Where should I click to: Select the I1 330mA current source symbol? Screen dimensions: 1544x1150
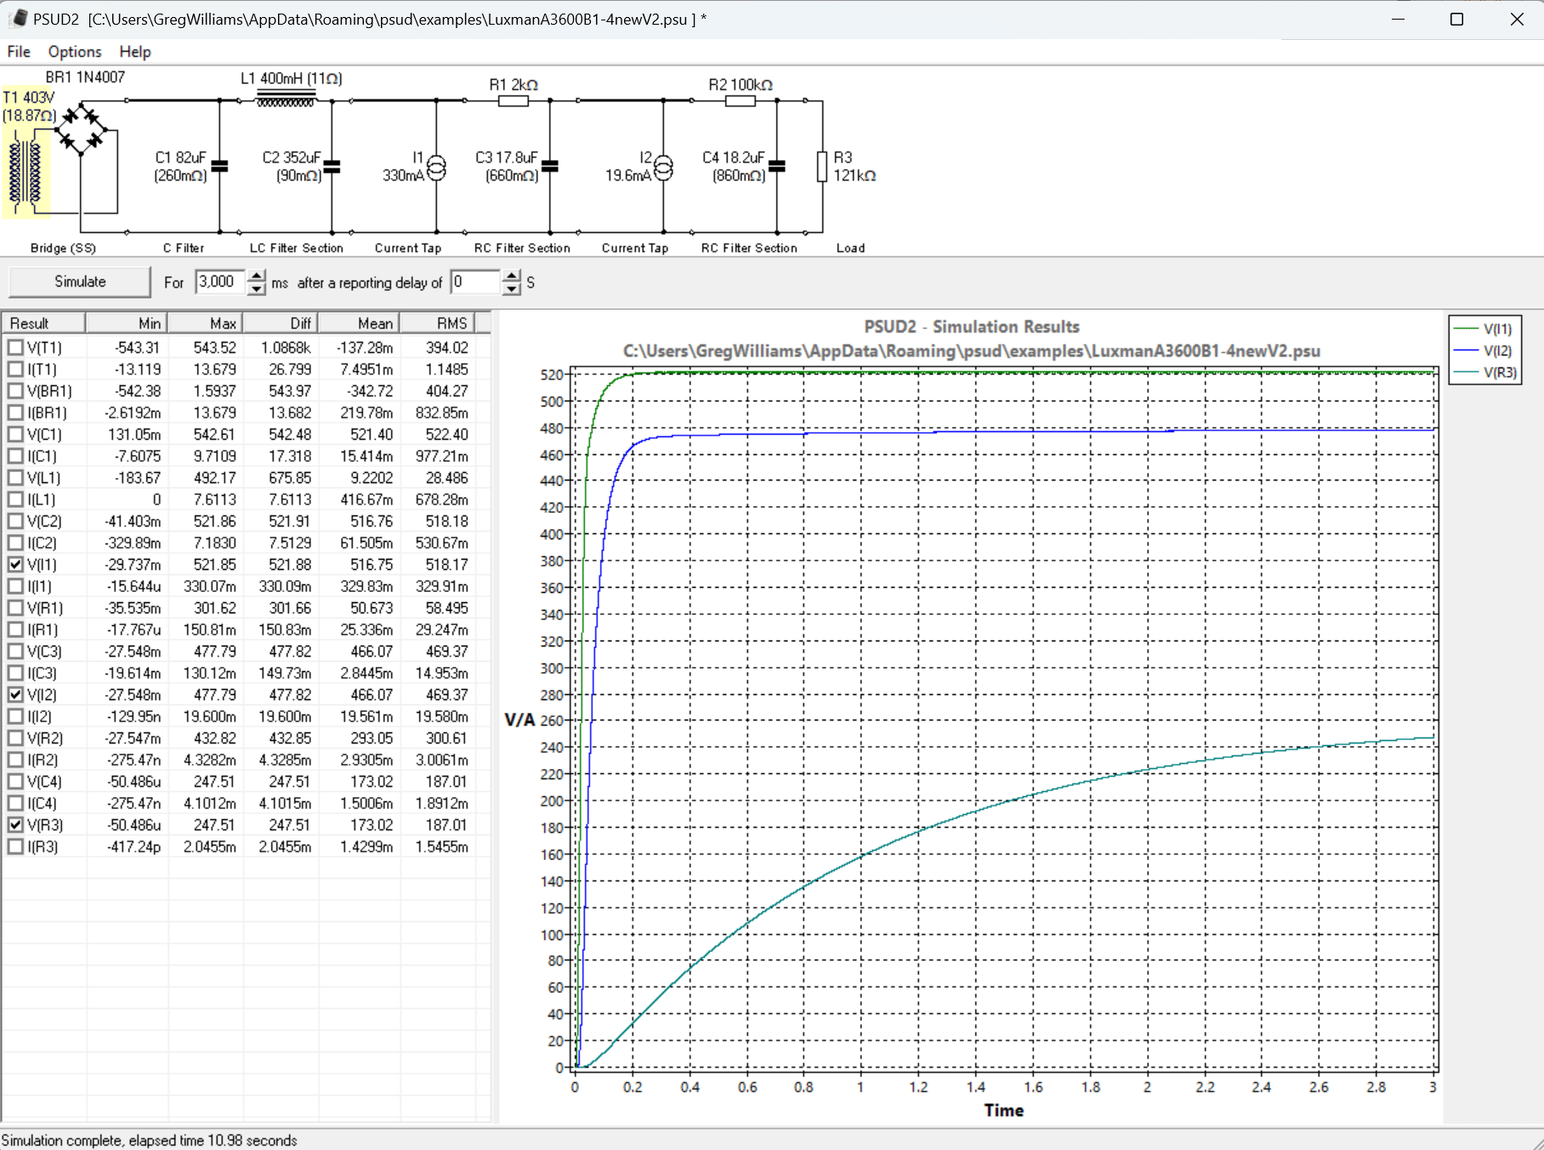[x=436, y=168]
